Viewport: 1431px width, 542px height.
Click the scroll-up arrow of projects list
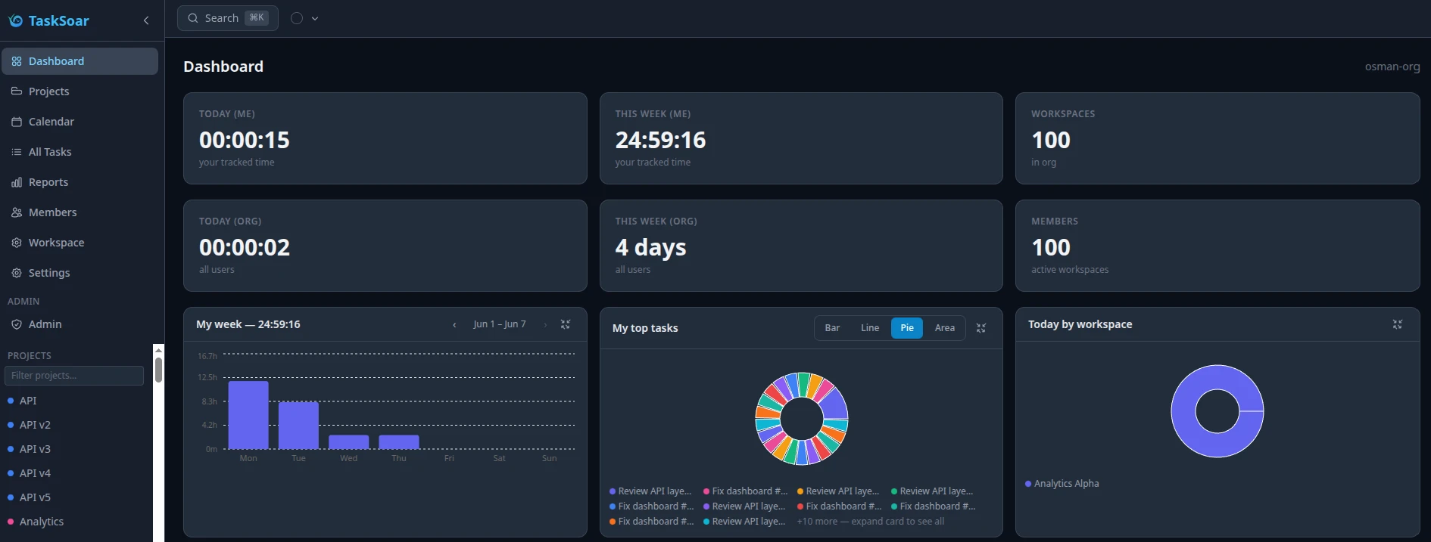coord(158,351)
